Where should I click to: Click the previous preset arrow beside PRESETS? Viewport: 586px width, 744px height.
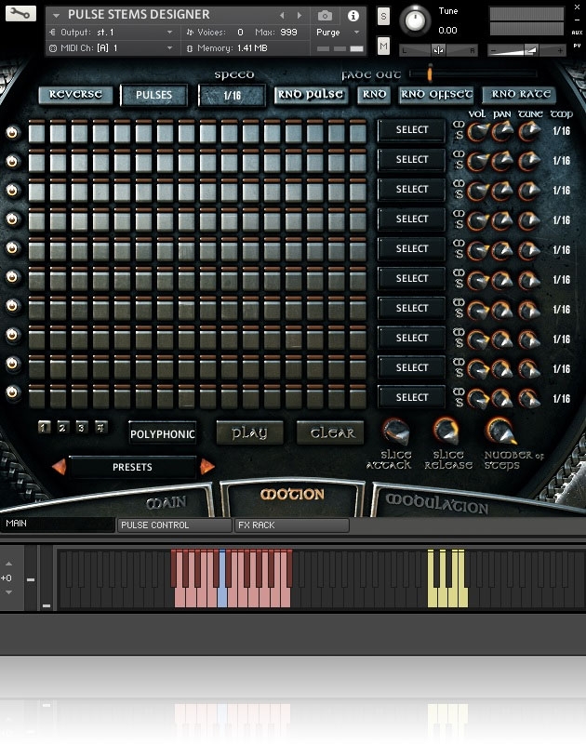[59, 467]
